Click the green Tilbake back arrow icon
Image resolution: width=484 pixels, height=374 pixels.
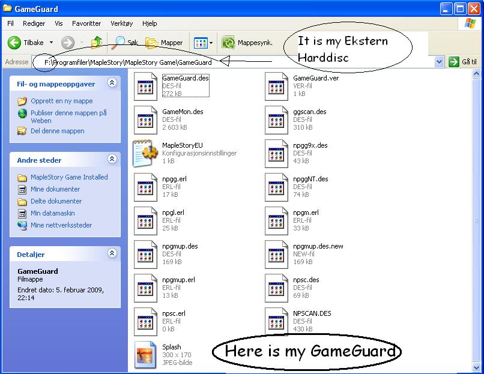14,43
